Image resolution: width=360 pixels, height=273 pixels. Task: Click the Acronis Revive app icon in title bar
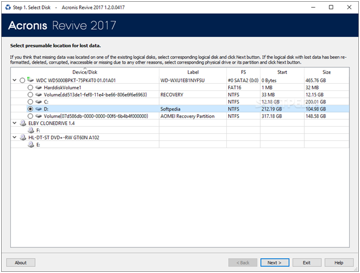[x=8, y=7]
